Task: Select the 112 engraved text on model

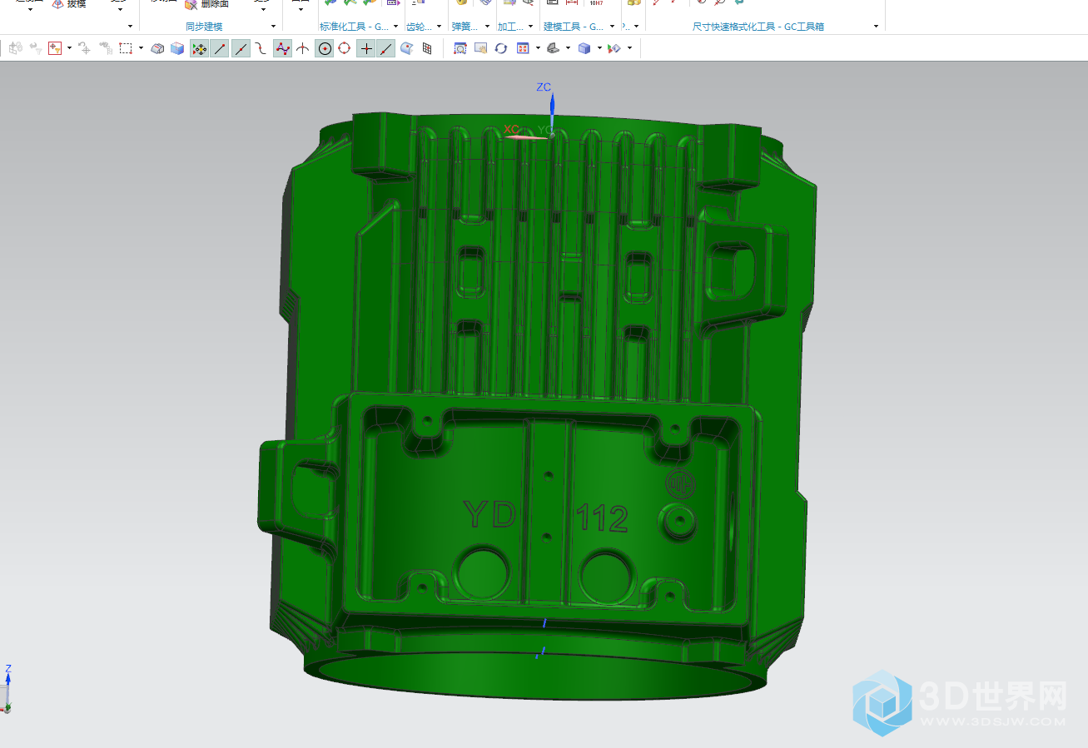Action: (x=602, y=518)
